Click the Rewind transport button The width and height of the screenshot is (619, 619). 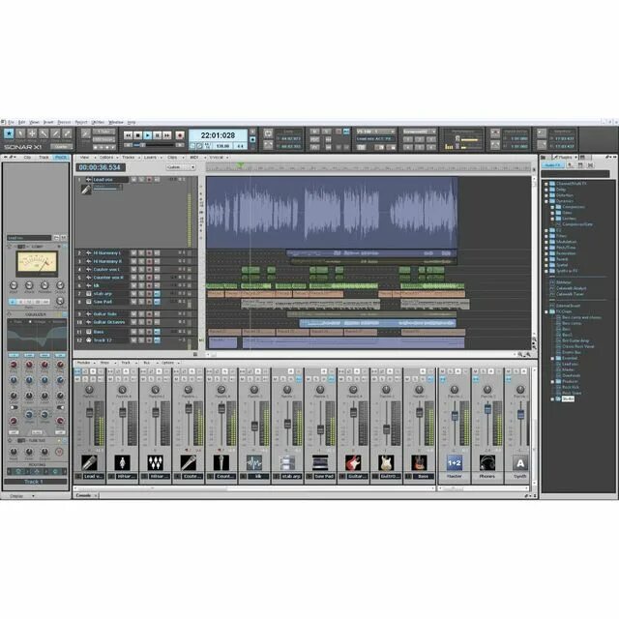(x=128, y=135)
